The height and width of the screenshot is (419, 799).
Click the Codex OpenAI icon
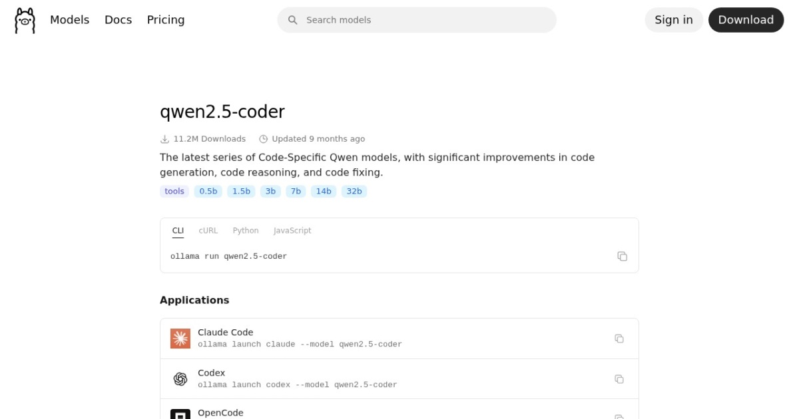[x=179, y=378]
